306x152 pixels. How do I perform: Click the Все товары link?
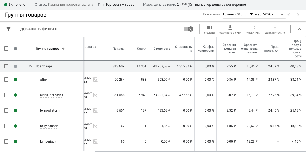(44, 66)
